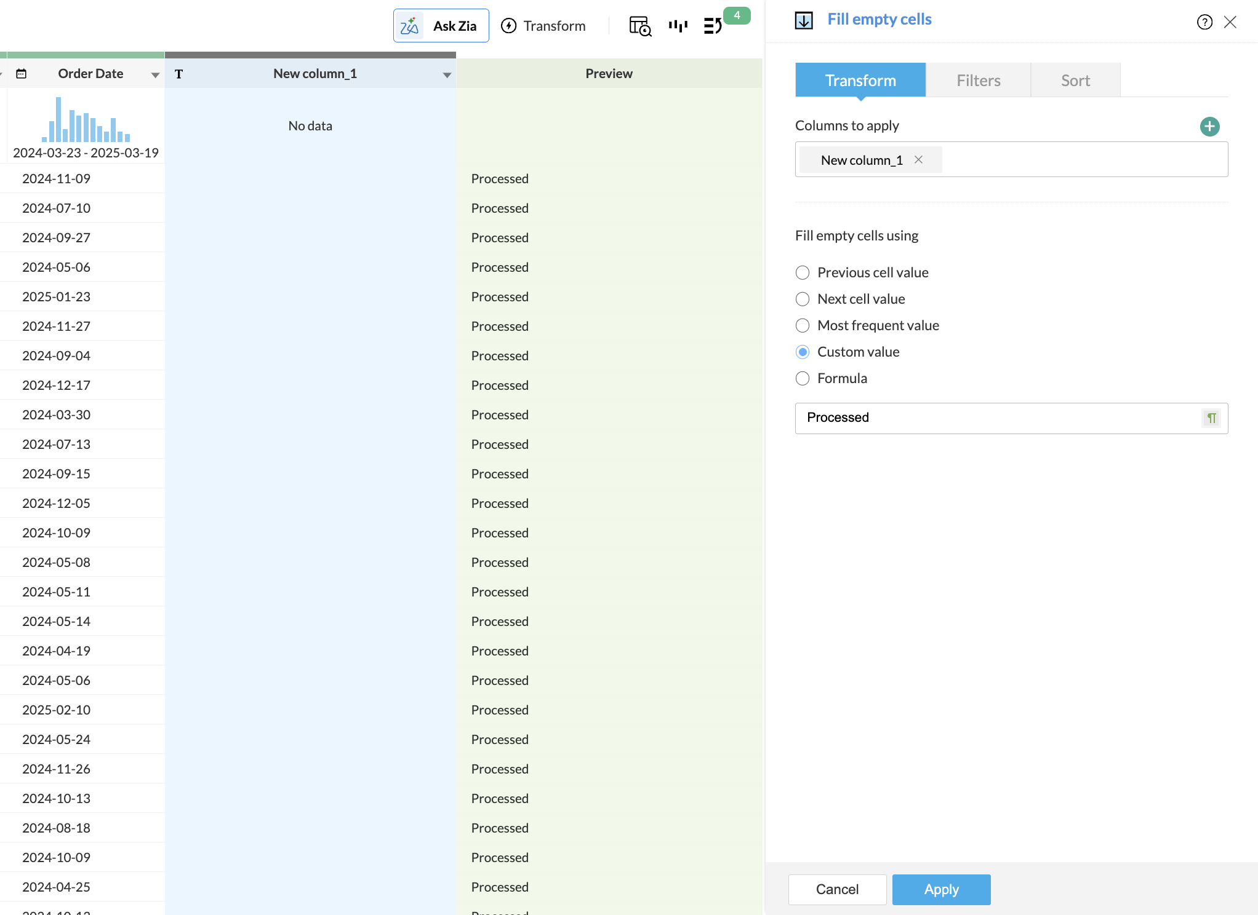Toggle the pilcrow icon in value field
This screenshot has width=1258, height=915.
pyautogui.click(x=1211, y=418)
